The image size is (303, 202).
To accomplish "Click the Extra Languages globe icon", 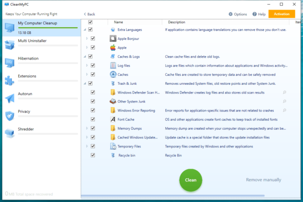I will coord(113,30).
